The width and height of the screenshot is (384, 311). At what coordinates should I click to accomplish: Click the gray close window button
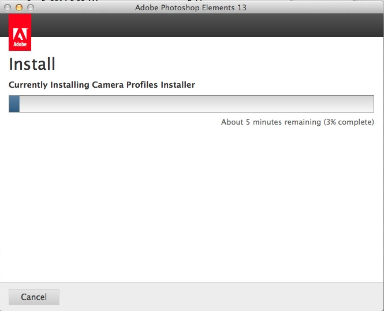point(8,8)
